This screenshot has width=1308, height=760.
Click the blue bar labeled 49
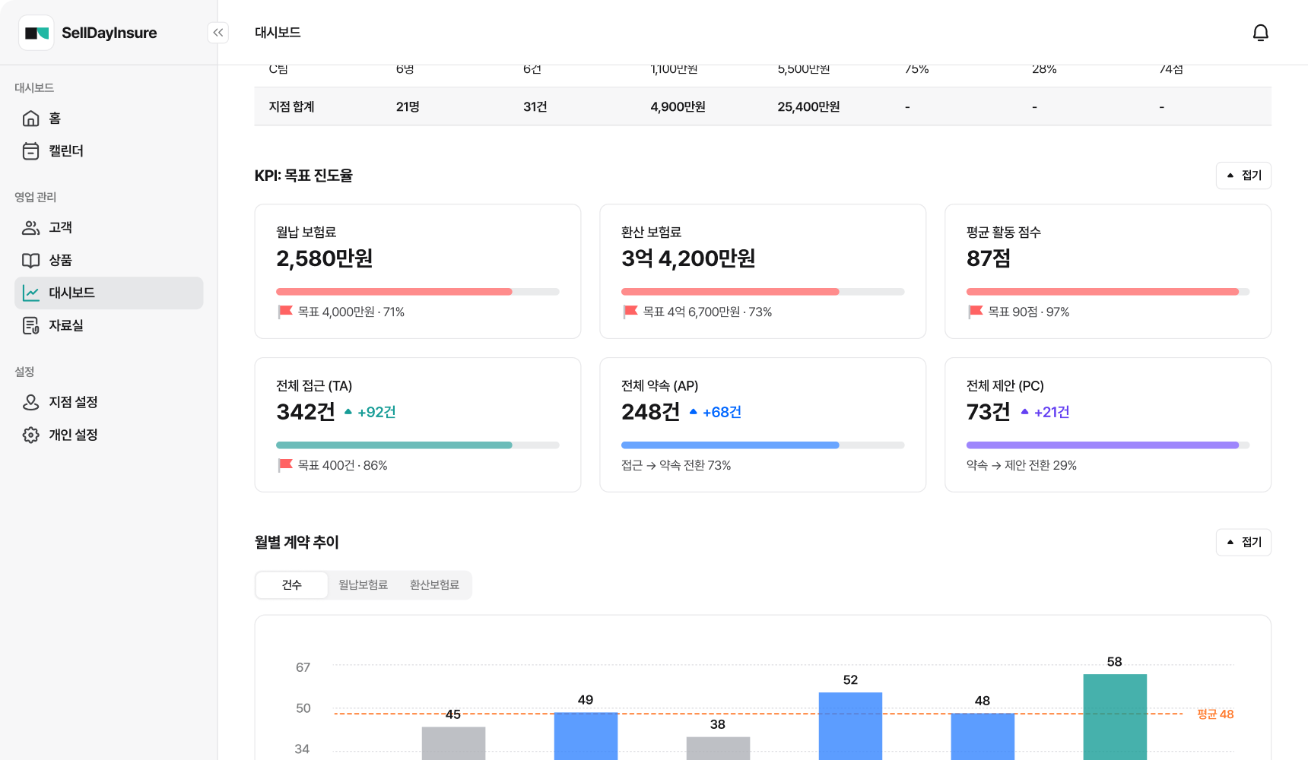pyautogui.click(x=586, y=736)
